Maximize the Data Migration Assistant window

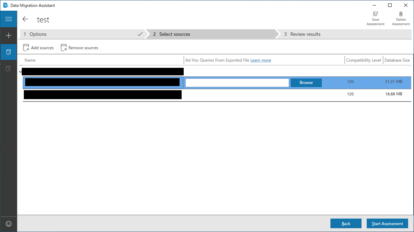(x=390, y=5)
